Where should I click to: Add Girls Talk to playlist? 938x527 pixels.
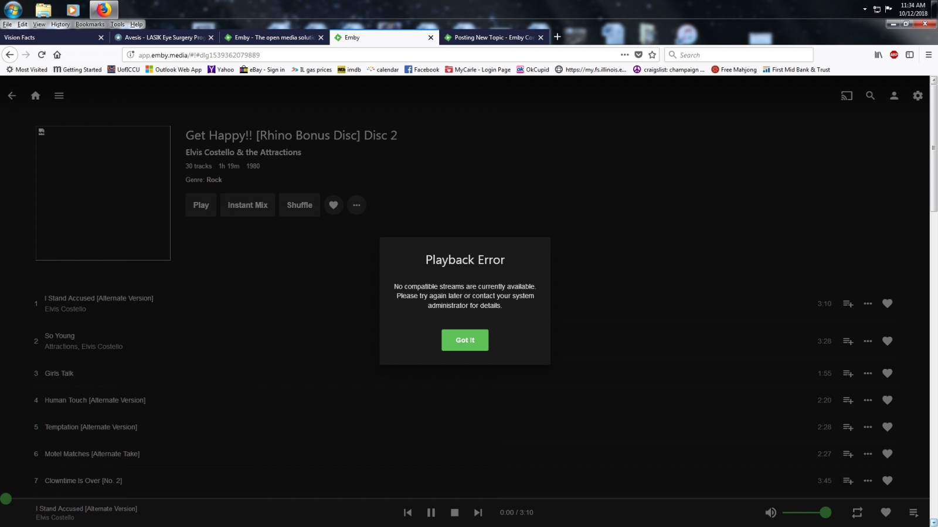click(848, 374)
